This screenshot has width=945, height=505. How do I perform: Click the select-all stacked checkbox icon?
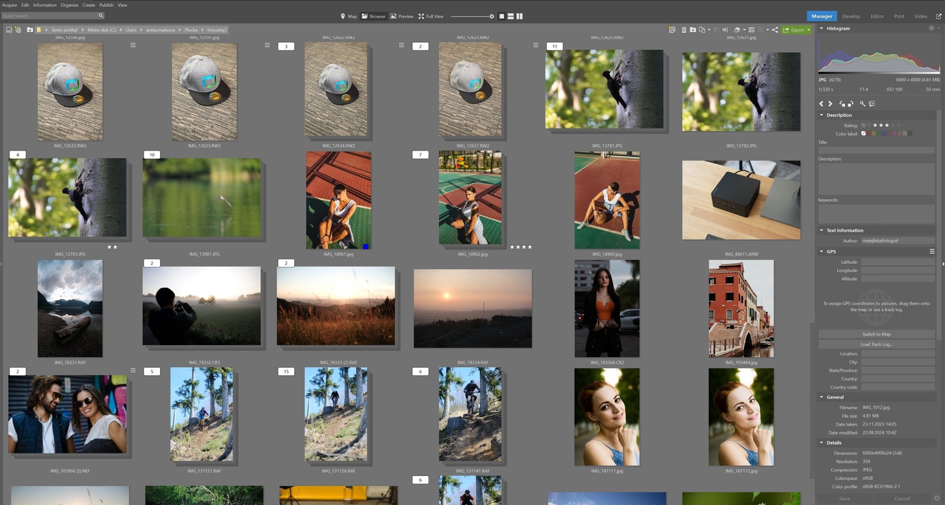(x=672, y=30)
